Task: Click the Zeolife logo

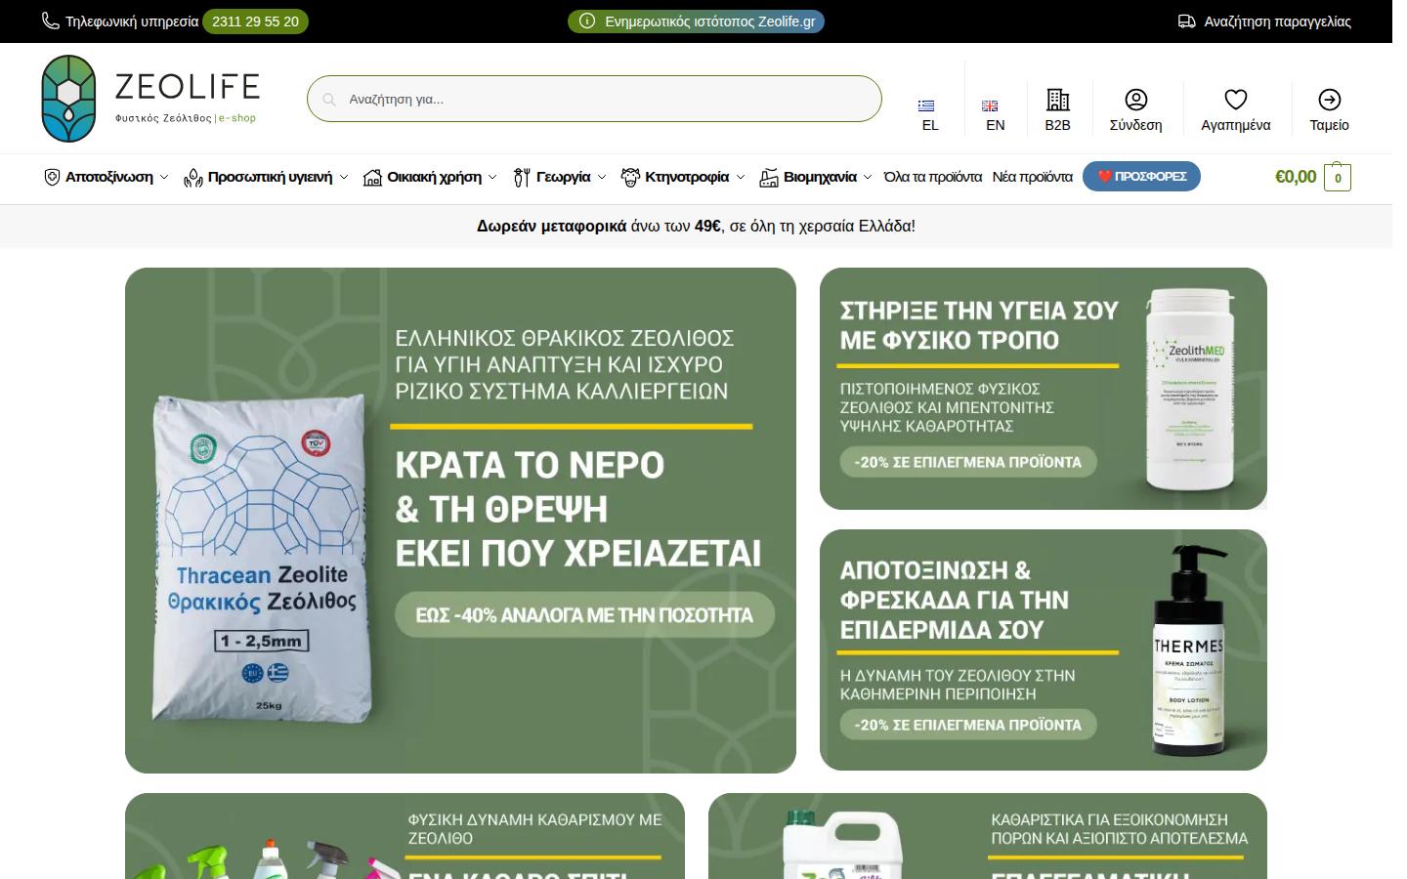Action: 150,99
